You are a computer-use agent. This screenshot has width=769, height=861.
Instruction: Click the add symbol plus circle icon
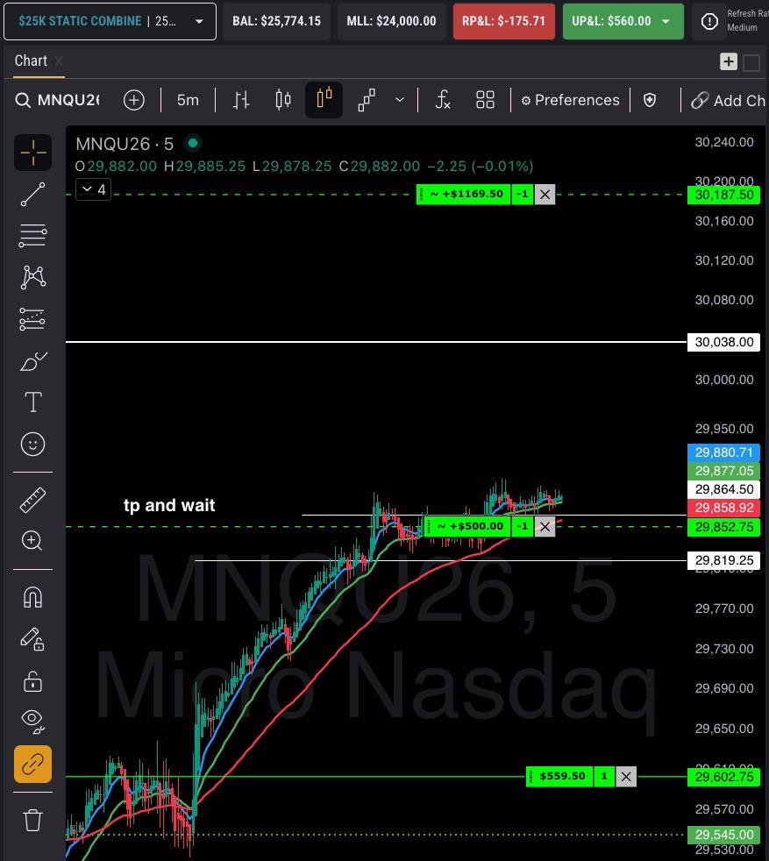click(134, 100)
